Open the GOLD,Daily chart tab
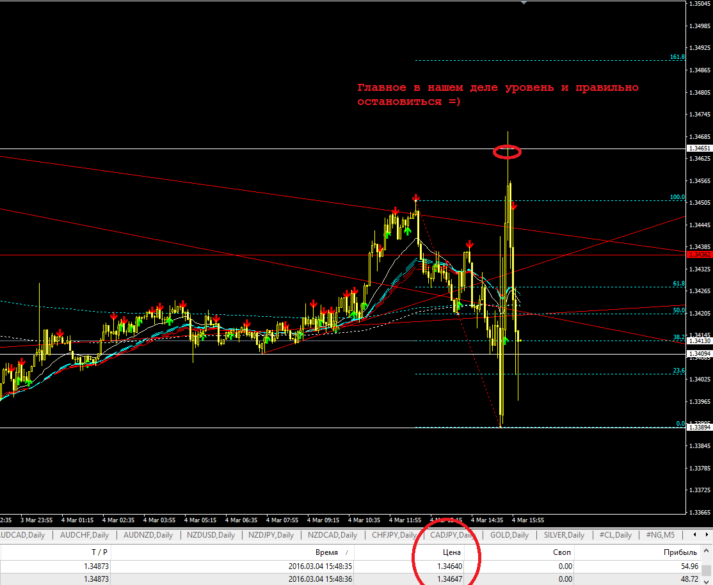 tap(509, 535)
